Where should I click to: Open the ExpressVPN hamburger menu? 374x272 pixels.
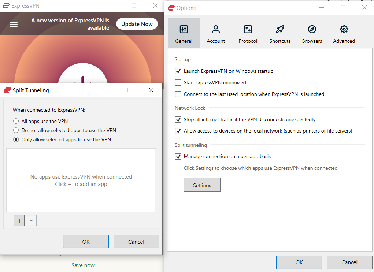click(14, 24)
